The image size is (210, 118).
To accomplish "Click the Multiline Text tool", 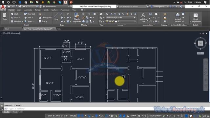I will [x=143, y=17].
